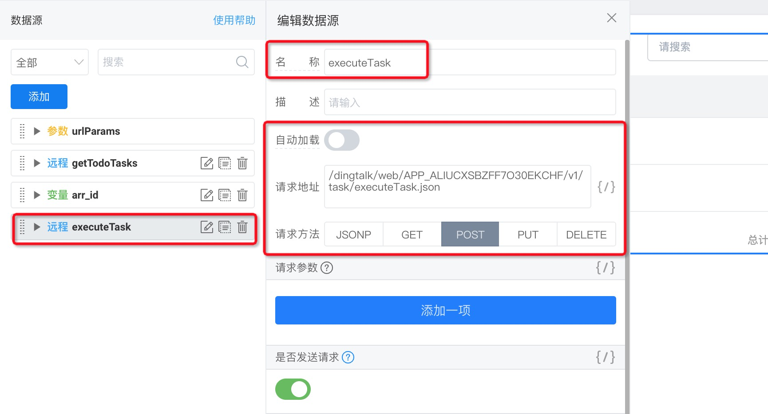The image size is (768, 414).
Task: Select POST request method
Action: (x=470, y=234)
